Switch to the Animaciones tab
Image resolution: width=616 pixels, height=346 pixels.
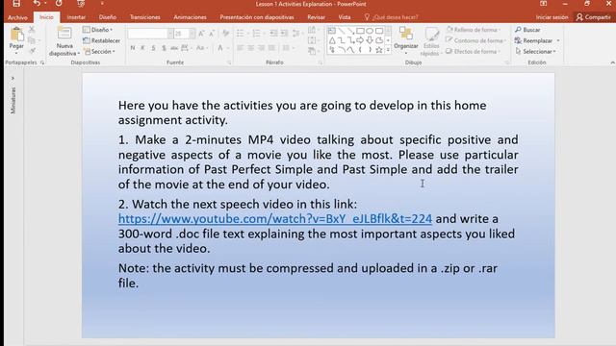point(190,17)
